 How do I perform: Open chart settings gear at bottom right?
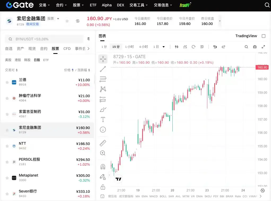click(x=263, y=190)
